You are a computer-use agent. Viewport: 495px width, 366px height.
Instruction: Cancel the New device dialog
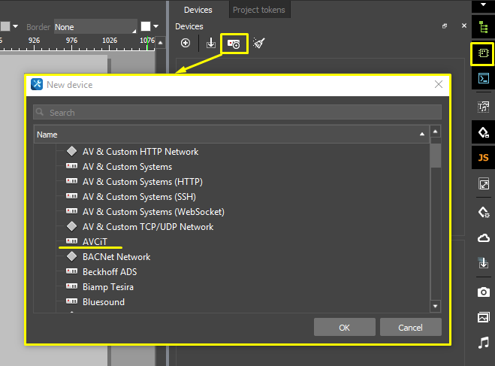point(410,327)
